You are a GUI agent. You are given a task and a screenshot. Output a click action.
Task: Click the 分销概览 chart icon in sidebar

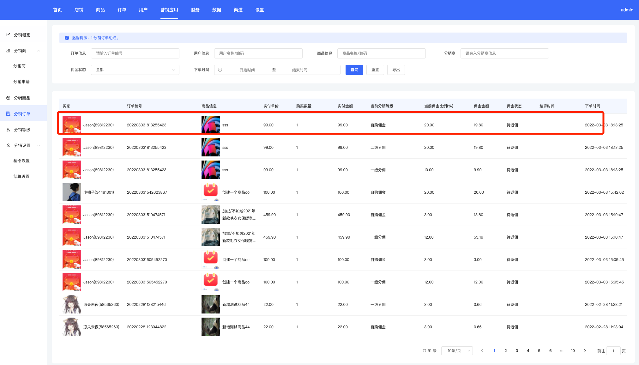pos(8,35)
